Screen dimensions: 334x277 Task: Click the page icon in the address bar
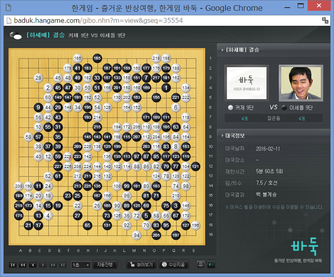(9, 21)
